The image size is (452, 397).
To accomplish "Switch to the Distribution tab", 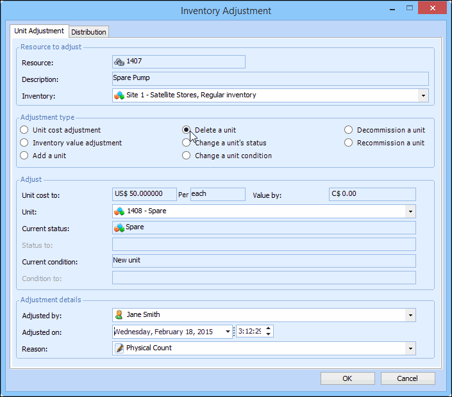I will point(89,32).
